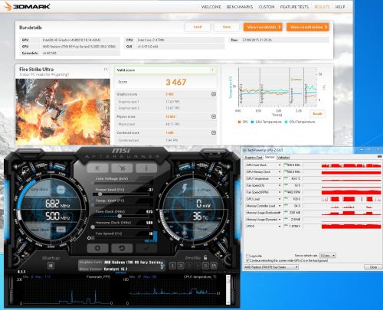Toggle FPS legend in 3DMark chart
383x310 pixels.
pos(243,122)
